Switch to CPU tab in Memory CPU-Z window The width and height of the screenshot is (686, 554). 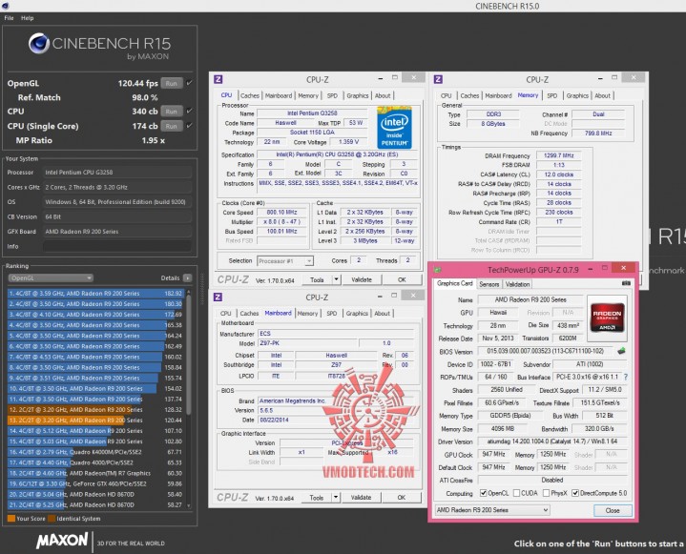point(446,95)
